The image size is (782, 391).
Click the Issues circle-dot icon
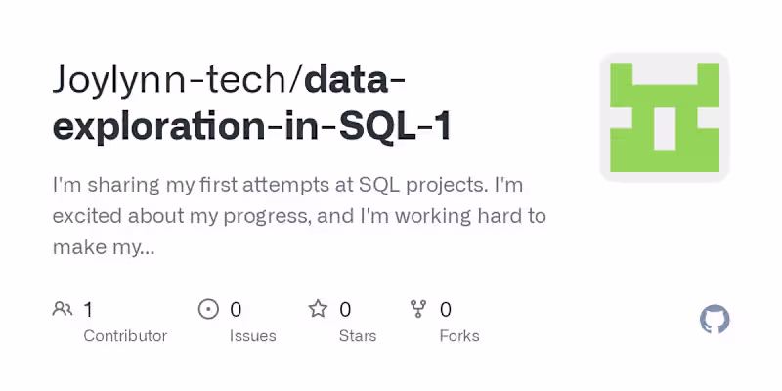point(208,310)
